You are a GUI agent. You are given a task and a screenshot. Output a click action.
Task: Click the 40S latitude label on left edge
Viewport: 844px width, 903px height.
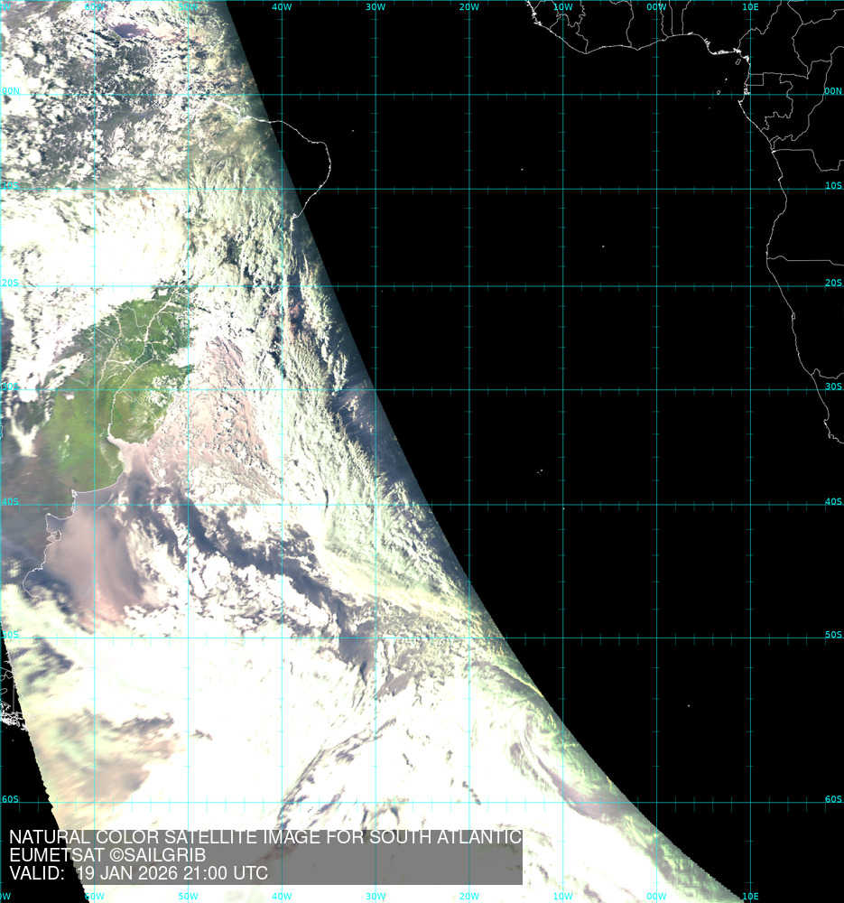9,502
